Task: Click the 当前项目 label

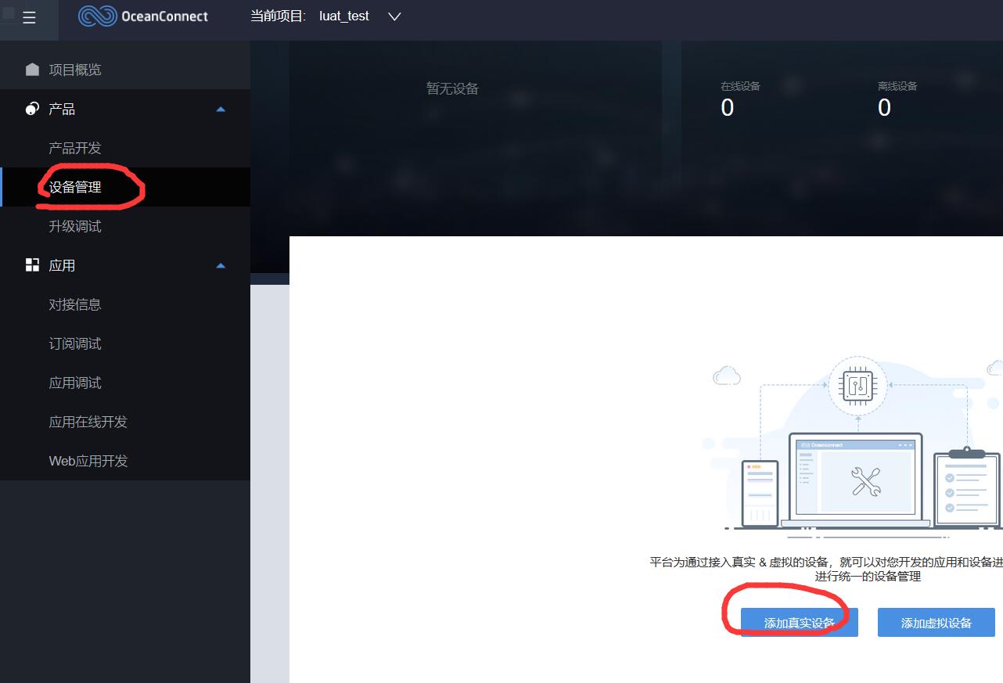Action: coord(279,16)
